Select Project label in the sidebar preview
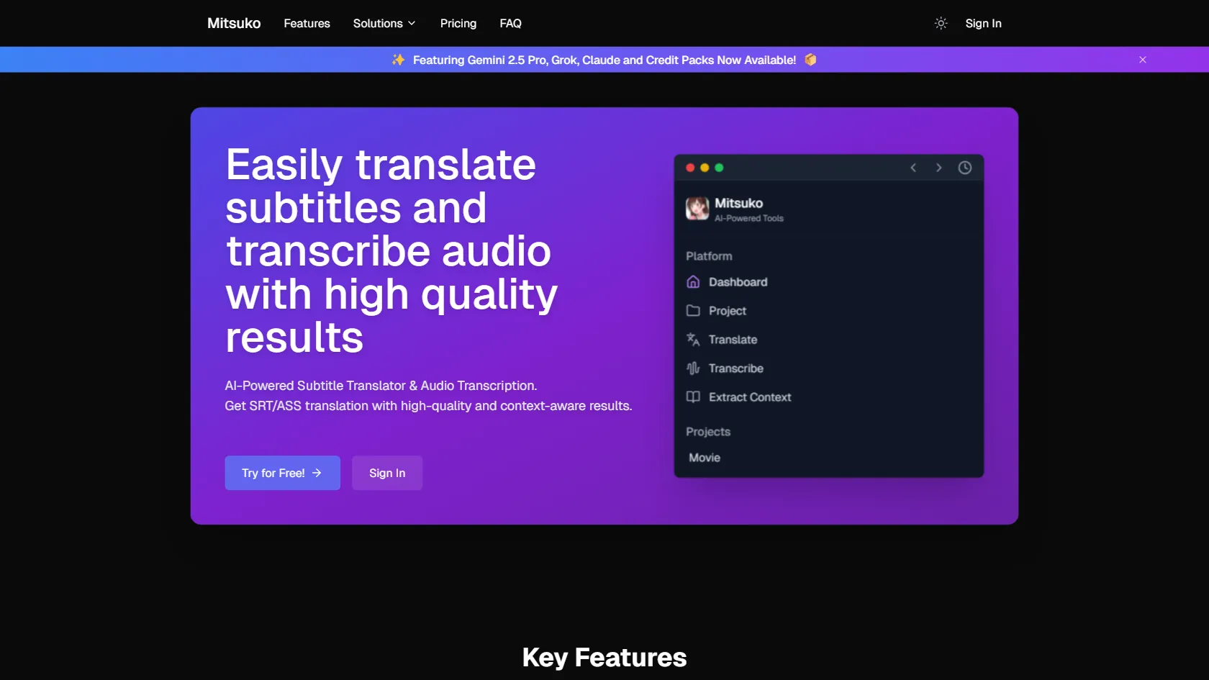The width and height of the screenshot is (1209, 680). [728, 311]
